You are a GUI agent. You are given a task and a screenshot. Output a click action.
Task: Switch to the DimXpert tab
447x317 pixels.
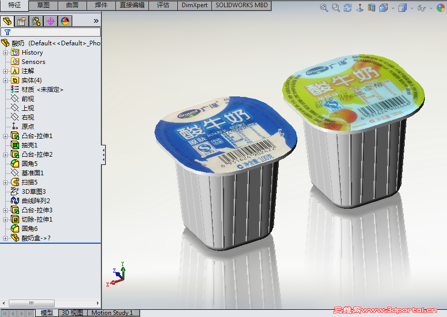(x=195, y=5)
